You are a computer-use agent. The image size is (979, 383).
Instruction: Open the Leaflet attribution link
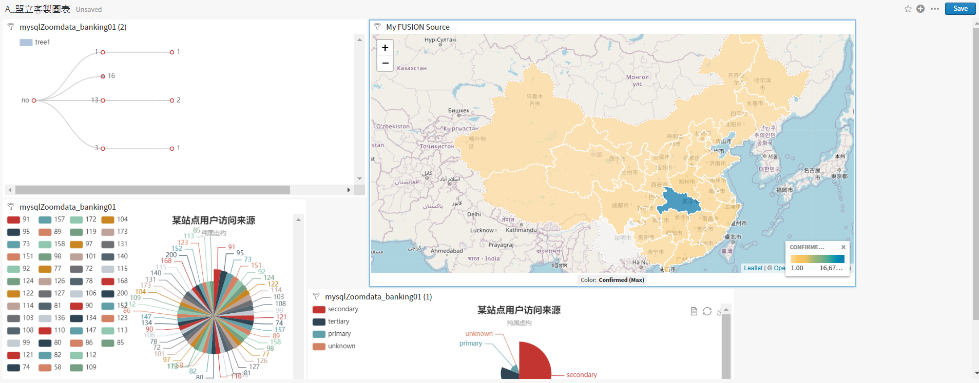click(753, 268)
